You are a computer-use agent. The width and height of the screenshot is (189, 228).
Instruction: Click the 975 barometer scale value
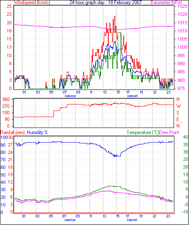click(x=181, y=88)
